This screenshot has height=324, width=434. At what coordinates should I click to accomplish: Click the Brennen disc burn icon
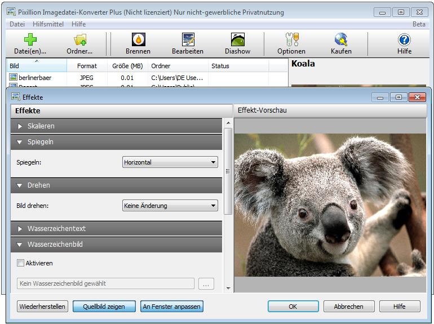pos(138,40)
